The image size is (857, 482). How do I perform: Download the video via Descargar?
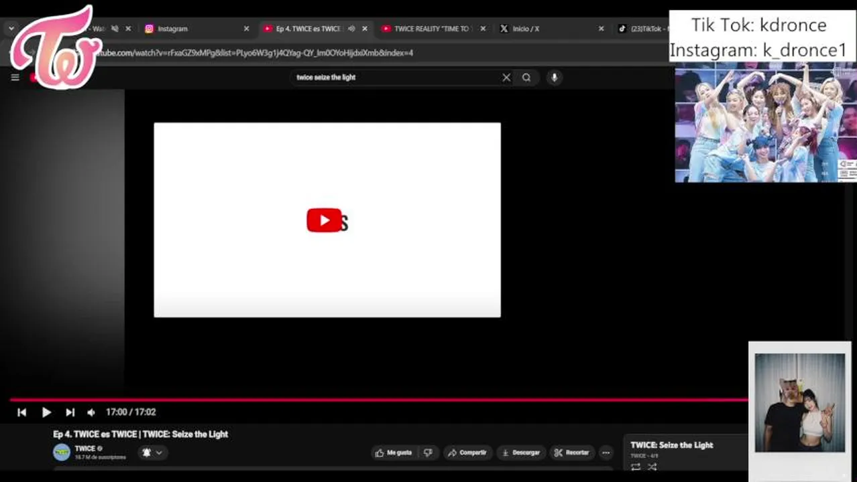(x=521, y=453)
